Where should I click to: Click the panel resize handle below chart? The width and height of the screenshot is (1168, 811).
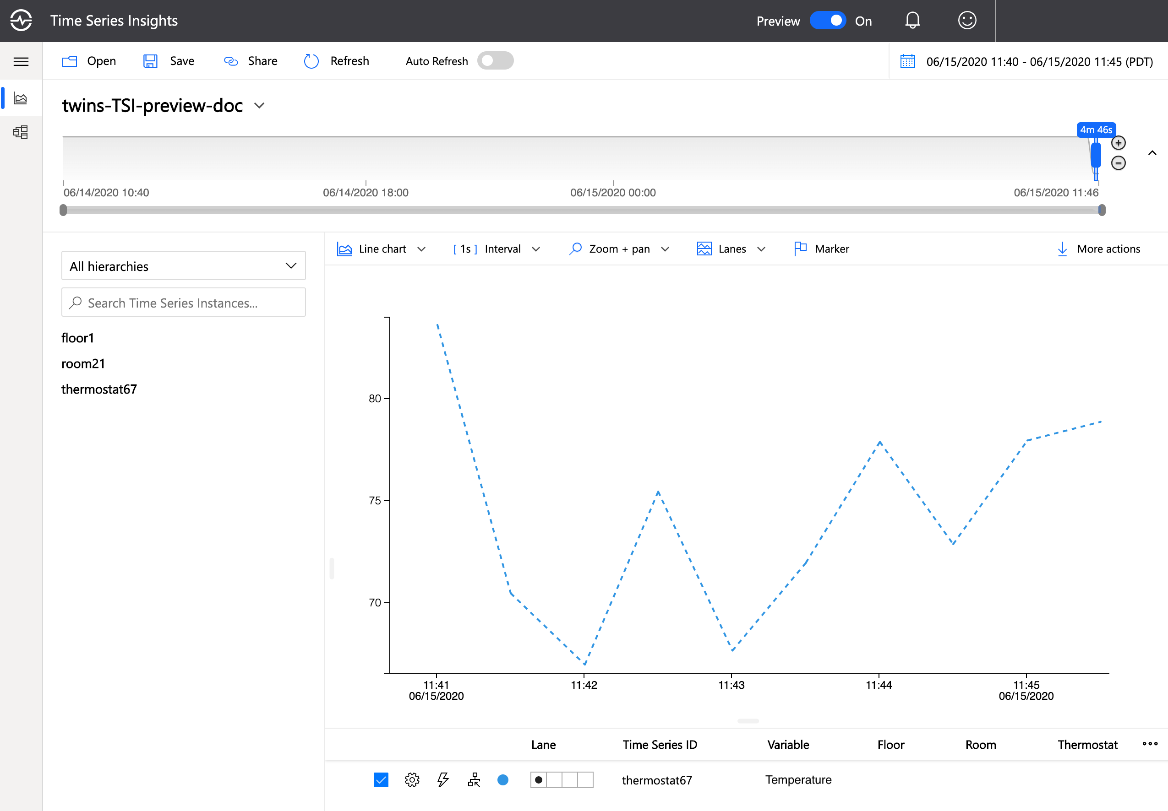click(x=748, y=720)
